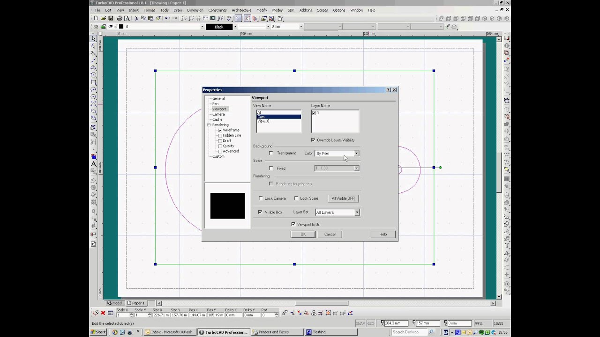Check the Hidden Line checkbox

[x=220, y=135]
